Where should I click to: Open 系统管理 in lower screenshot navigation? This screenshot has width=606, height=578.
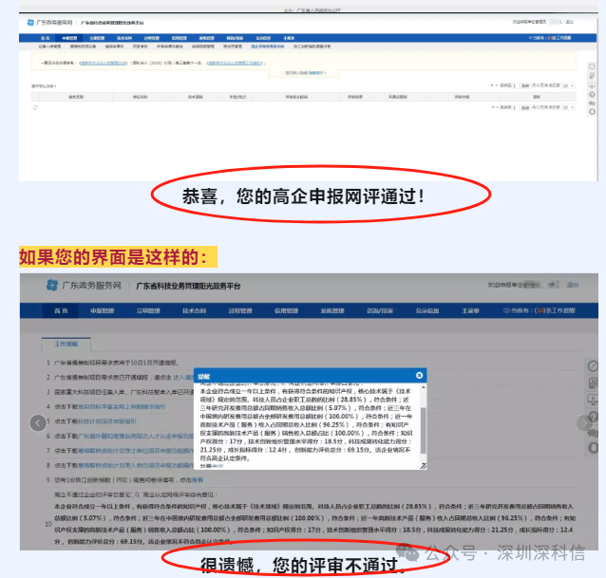[332, 310]
